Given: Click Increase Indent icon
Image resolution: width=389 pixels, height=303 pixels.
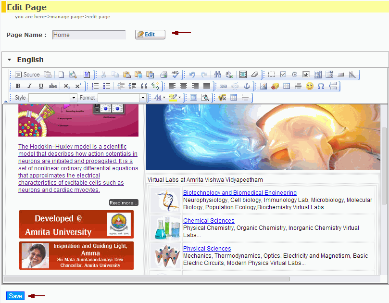Looking at the screenshot, I should pos(133,86).
